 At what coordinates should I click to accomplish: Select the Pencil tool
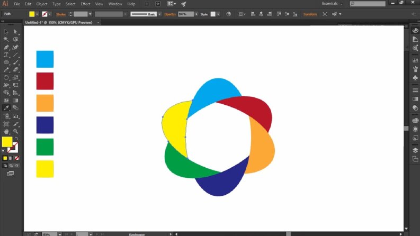pyautogui.click(x=6, y=70)
